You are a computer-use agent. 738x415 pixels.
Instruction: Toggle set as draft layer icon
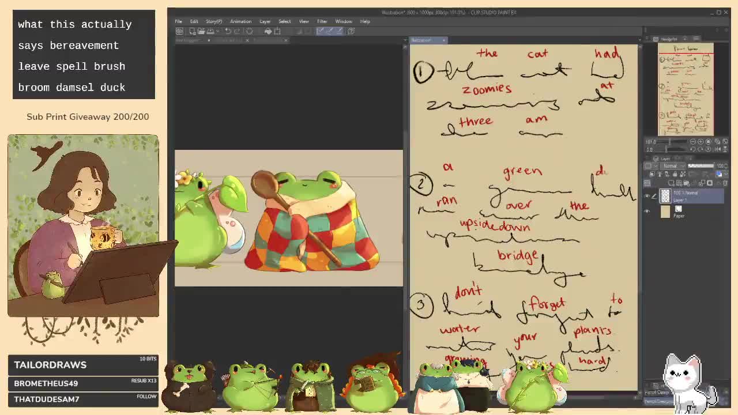666,174
